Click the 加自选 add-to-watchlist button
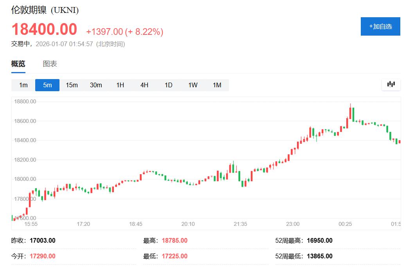The width and height of the screenshot is (405, 274). click(x=380, y=26)
